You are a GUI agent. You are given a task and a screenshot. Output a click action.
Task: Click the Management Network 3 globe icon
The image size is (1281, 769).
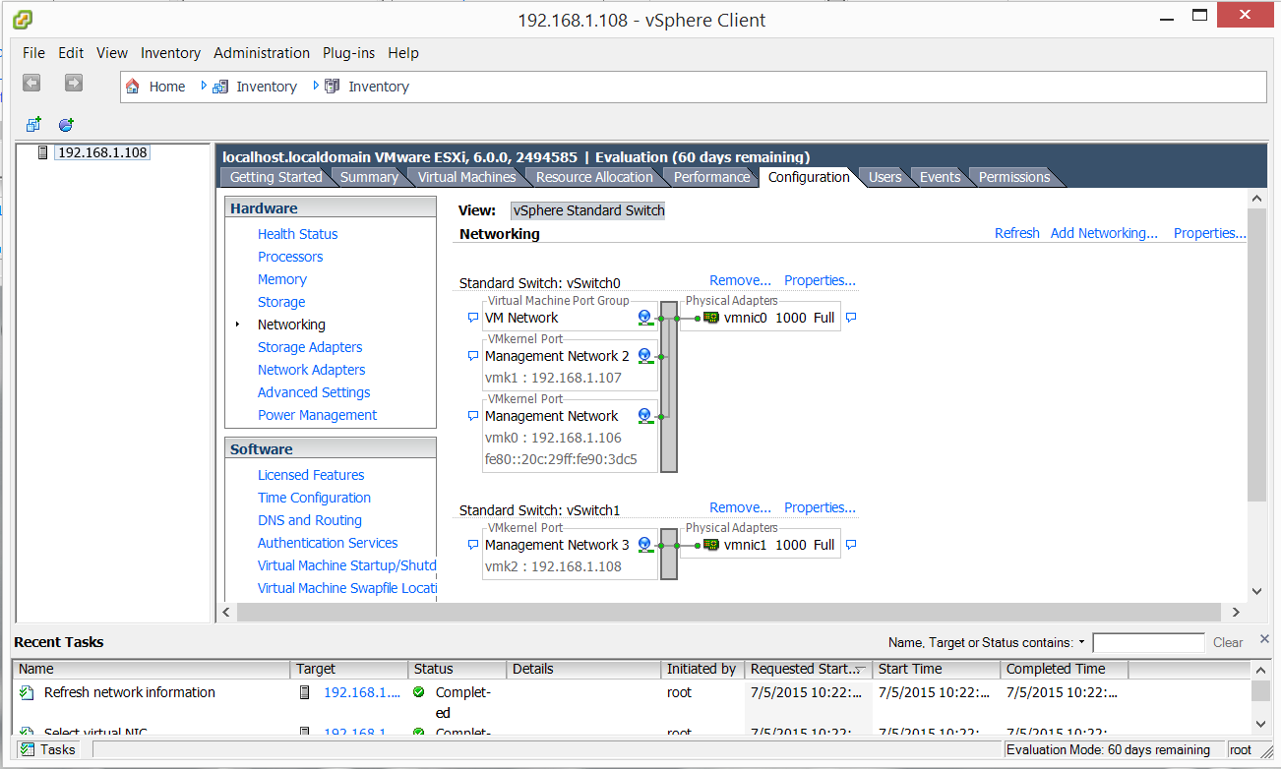click(x=645, y=545)
